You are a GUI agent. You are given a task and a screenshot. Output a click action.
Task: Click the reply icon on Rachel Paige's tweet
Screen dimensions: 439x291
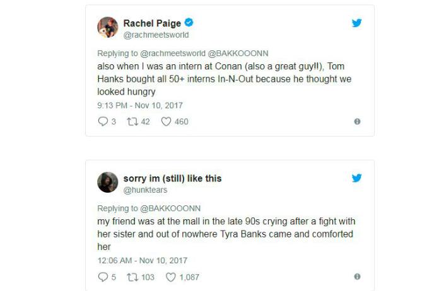(x=103, y=122)
